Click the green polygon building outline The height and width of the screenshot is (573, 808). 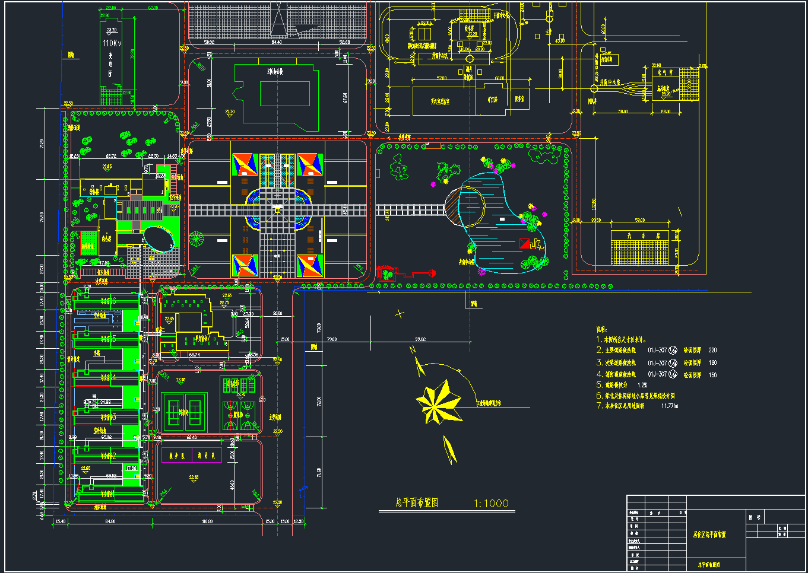(x=277, y=97)
